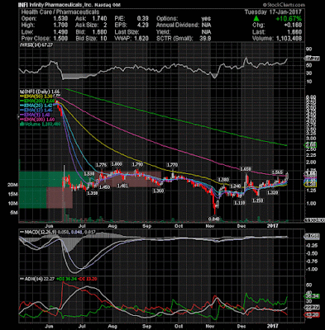The width and height of the screenshot is (325, 330).
Task: Click the SCTR (Small) value 39.8
Action: (x=206, y=38)
